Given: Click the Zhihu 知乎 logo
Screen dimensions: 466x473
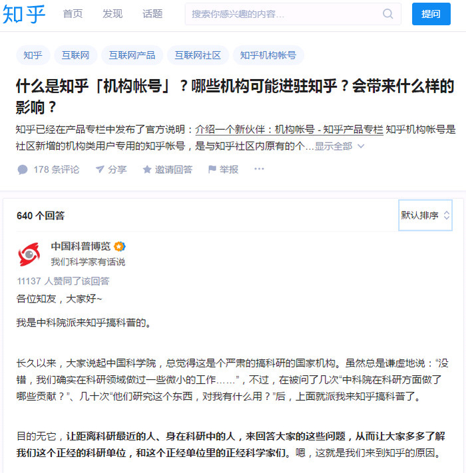Looking at the screenshot, I should tap(24, 14).
